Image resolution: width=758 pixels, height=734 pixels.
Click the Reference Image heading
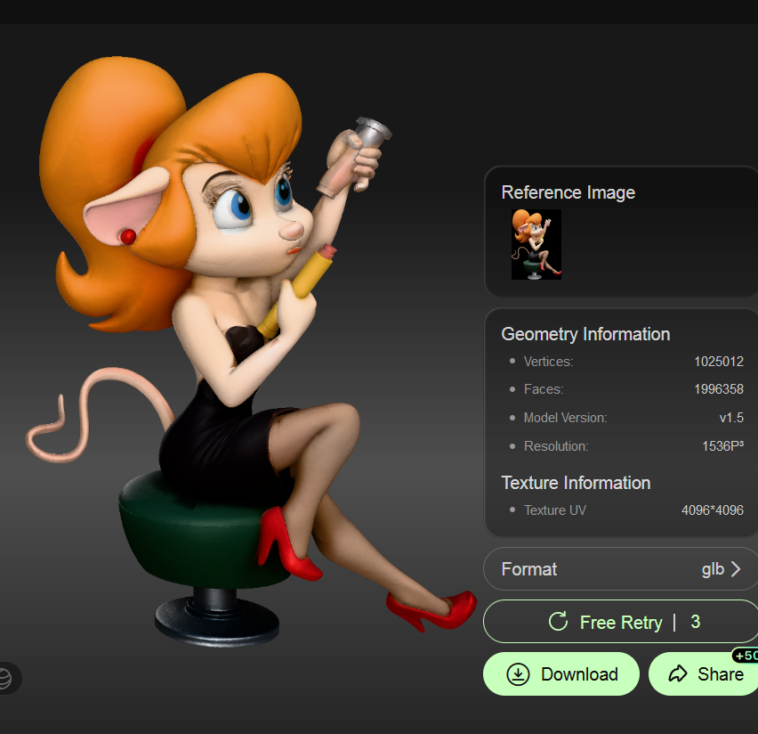(x=568, y=192)
